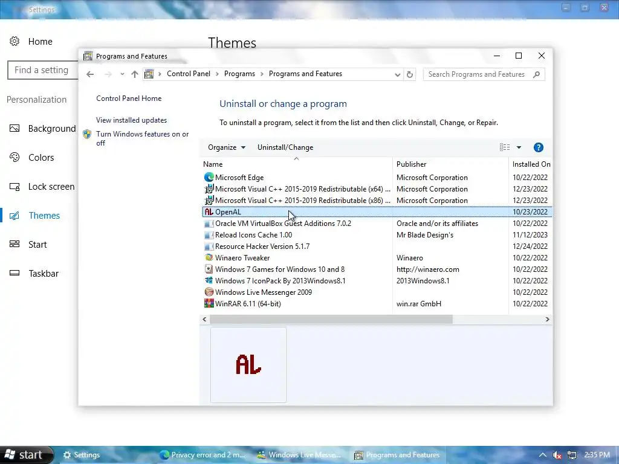Switch to Windows Live Messenger taskbar button
Screen dimensions: 619x464
(299, 455)
